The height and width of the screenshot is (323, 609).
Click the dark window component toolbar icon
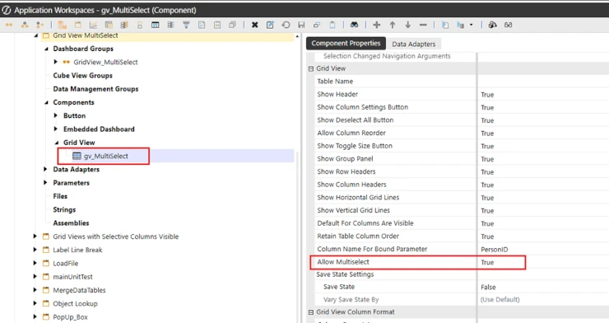pyautogui.click(x=155, y=25)
